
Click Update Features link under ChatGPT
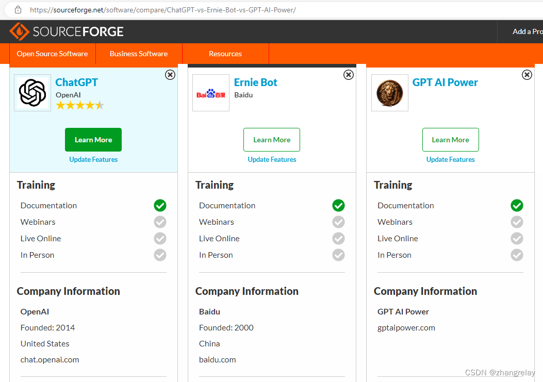click(x=93, y=159)
